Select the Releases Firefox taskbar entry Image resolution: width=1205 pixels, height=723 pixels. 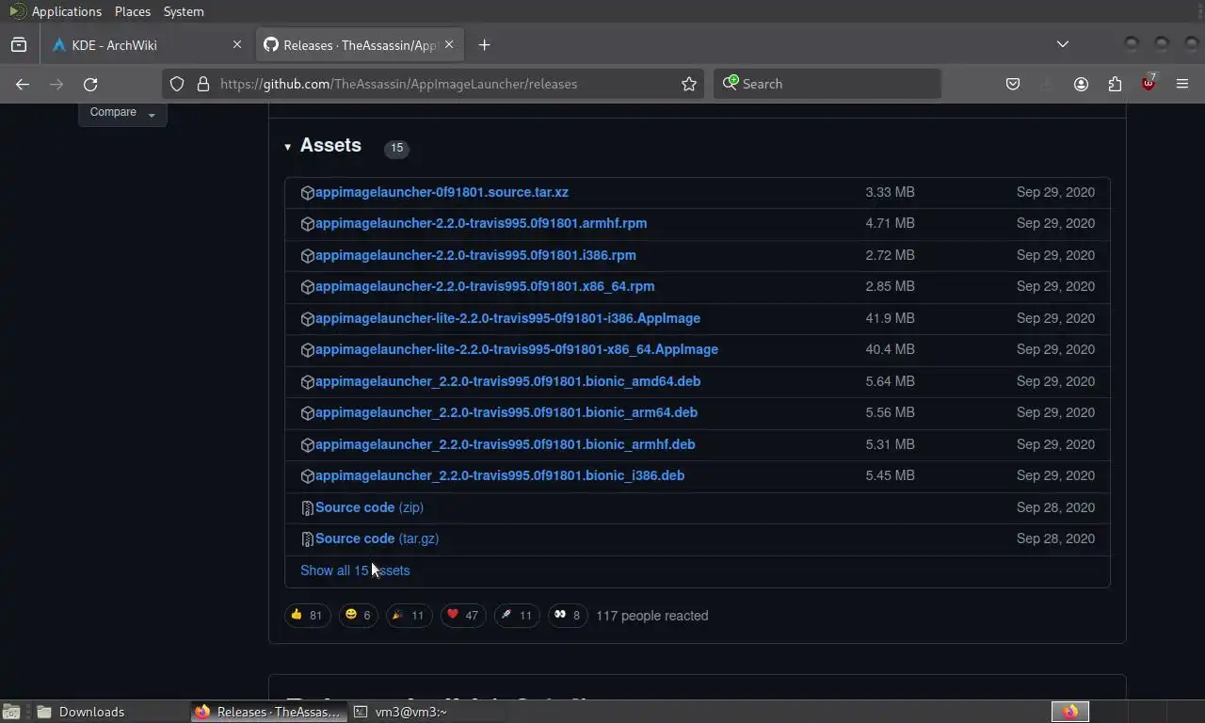(x=268, y=712)
